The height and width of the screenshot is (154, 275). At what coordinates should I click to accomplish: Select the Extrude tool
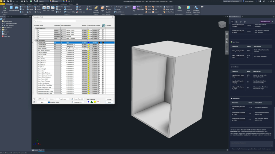[11, 9]
